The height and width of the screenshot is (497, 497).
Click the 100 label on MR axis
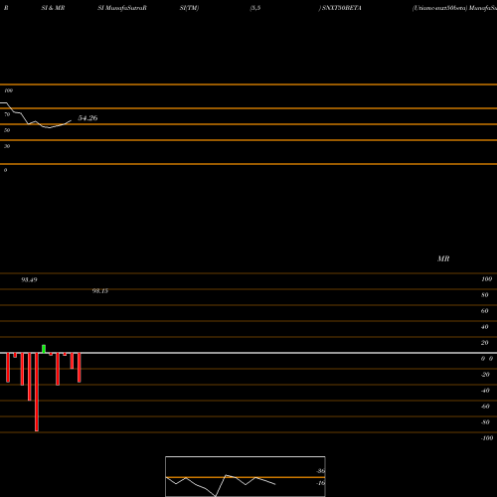(487, 279)
